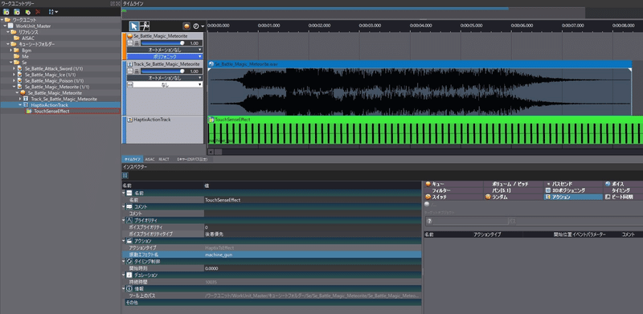Select the アクション inspector tab
Image resolution: width=643 pixels, height=314 pixels.
(574, 197)
